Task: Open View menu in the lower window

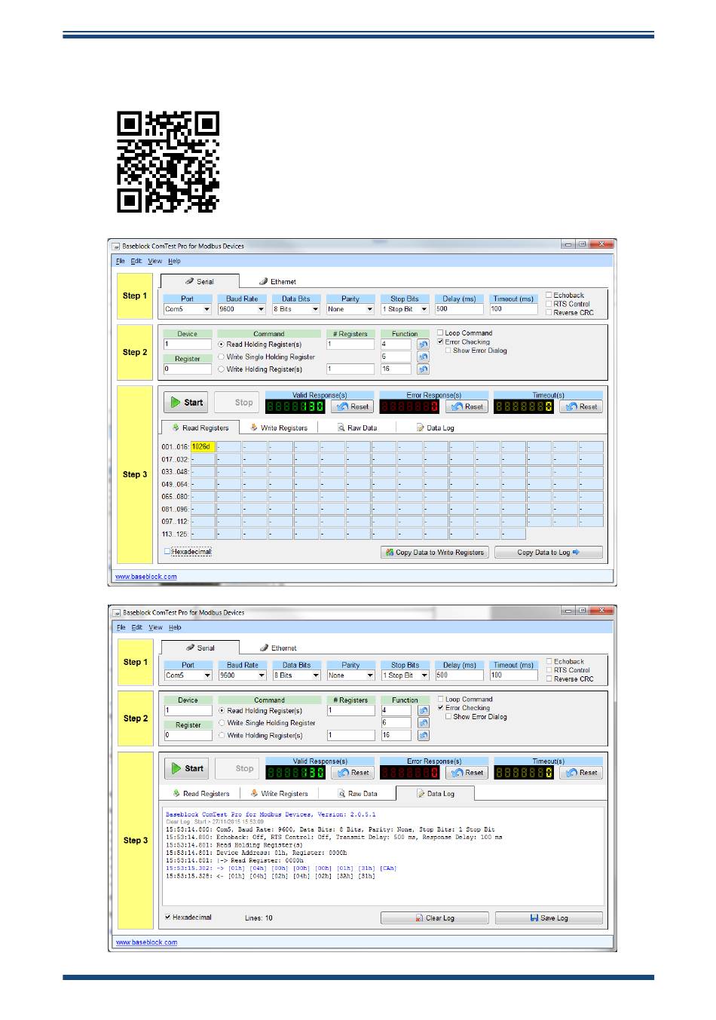Action: pos(155,627)
